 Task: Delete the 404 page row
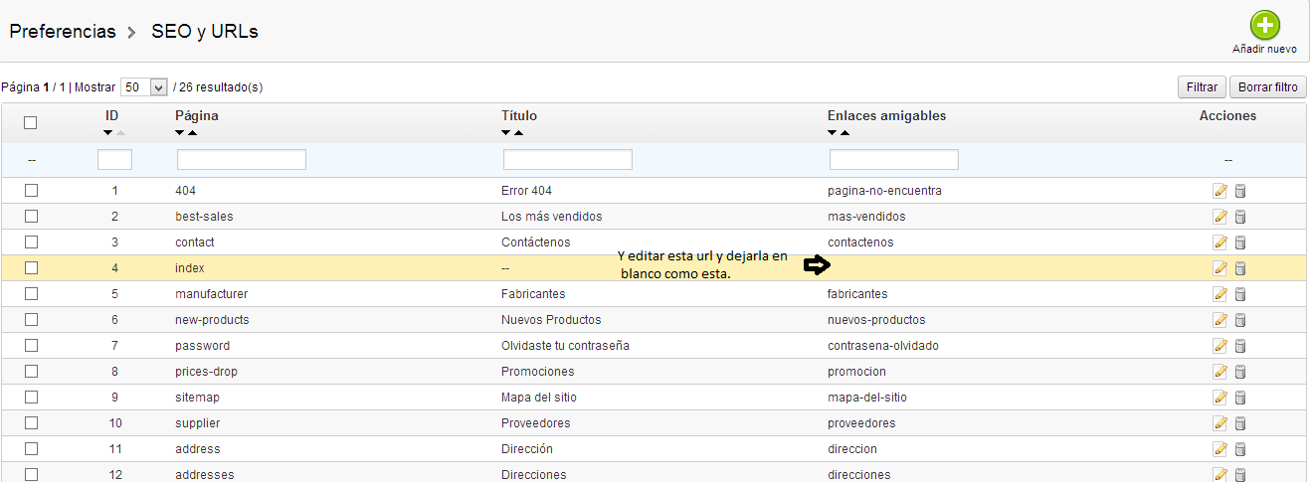click(1240, 191)
